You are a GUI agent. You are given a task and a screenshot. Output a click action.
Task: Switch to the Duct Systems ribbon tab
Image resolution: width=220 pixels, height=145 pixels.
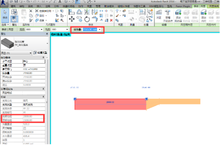click(214, 6)
